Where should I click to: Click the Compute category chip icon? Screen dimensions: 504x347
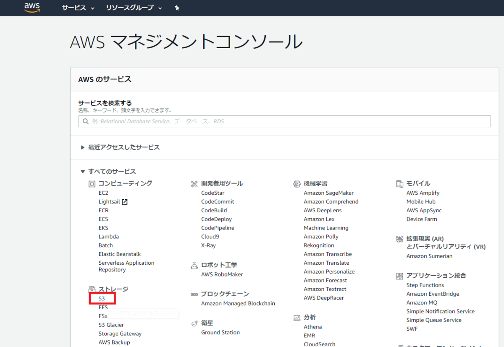[92, 184]
